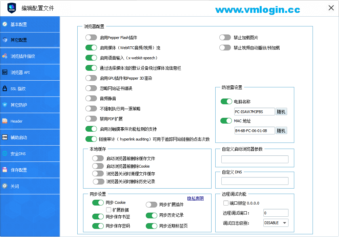339x237 pixels.
Task: Open the Header section
Action: (30, 121)
